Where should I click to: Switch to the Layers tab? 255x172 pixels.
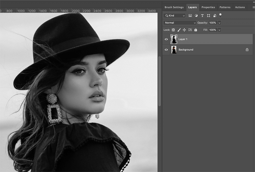(x=192, y=7)
